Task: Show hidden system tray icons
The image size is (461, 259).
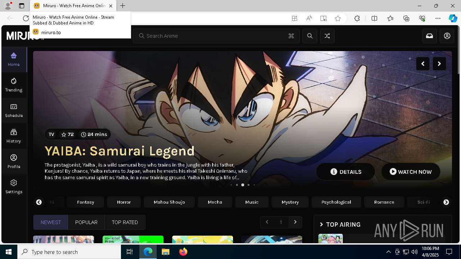Action: [x=388, y=252]
